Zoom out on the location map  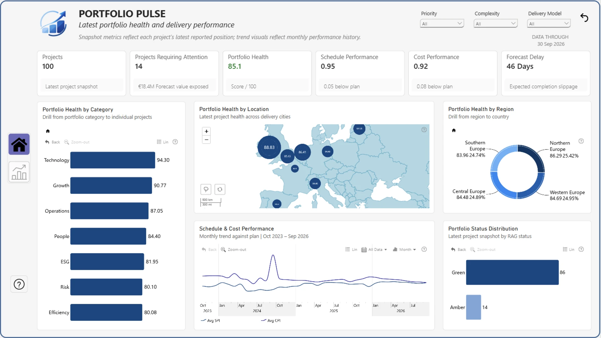206,140
